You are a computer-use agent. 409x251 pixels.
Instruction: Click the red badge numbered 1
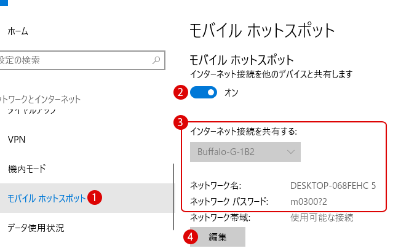[95, 197]
